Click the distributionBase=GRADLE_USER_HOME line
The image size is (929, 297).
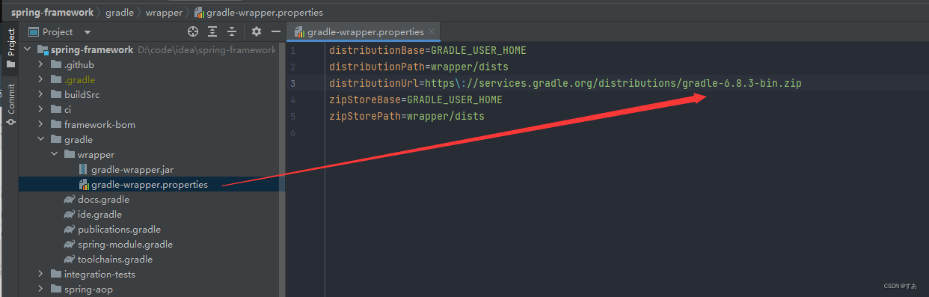point(428,50)
